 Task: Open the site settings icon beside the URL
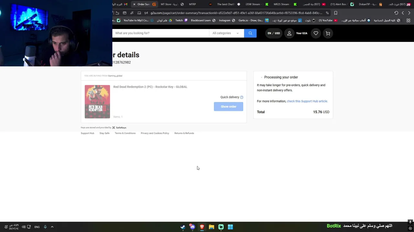click(327, 13)
